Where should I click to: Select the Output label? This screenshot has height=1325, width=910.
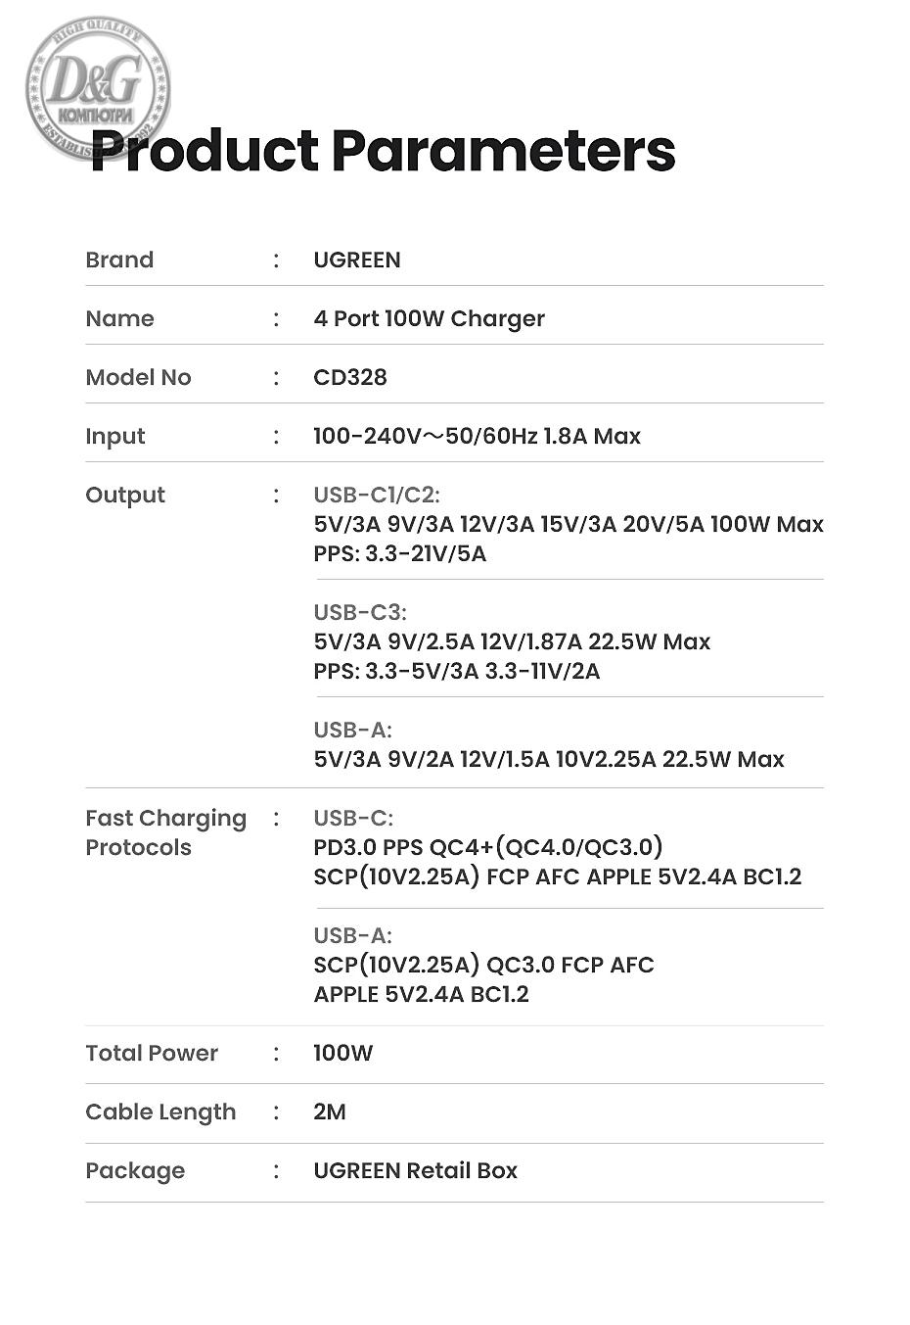tap(125, 496)
